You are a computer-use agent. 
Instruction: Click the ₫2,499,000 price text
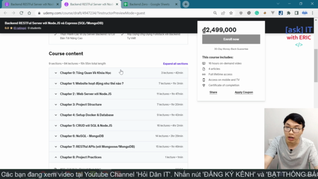click(219, 30)
